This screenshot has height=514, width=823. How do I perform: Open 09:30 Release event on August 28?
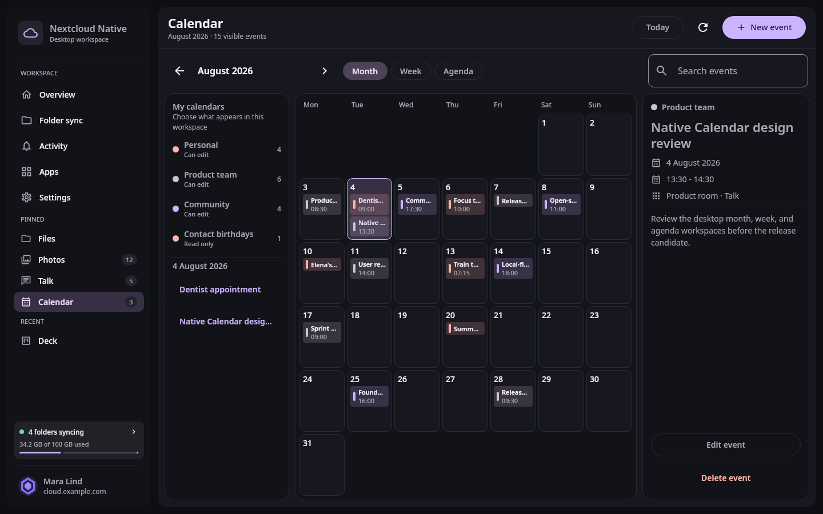click(513, 397)
